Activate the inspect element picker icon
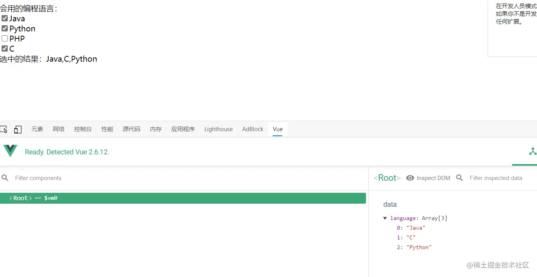Viewport: 537px width, 277px height. tap(3, 129)
